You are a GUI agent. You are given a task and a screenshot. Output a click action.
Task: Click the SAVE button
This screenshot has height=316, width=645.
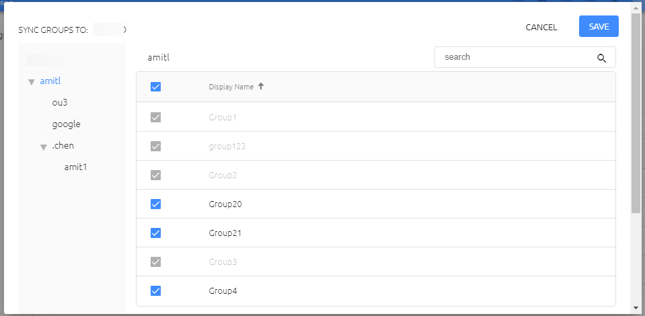[x=599, y=26]
